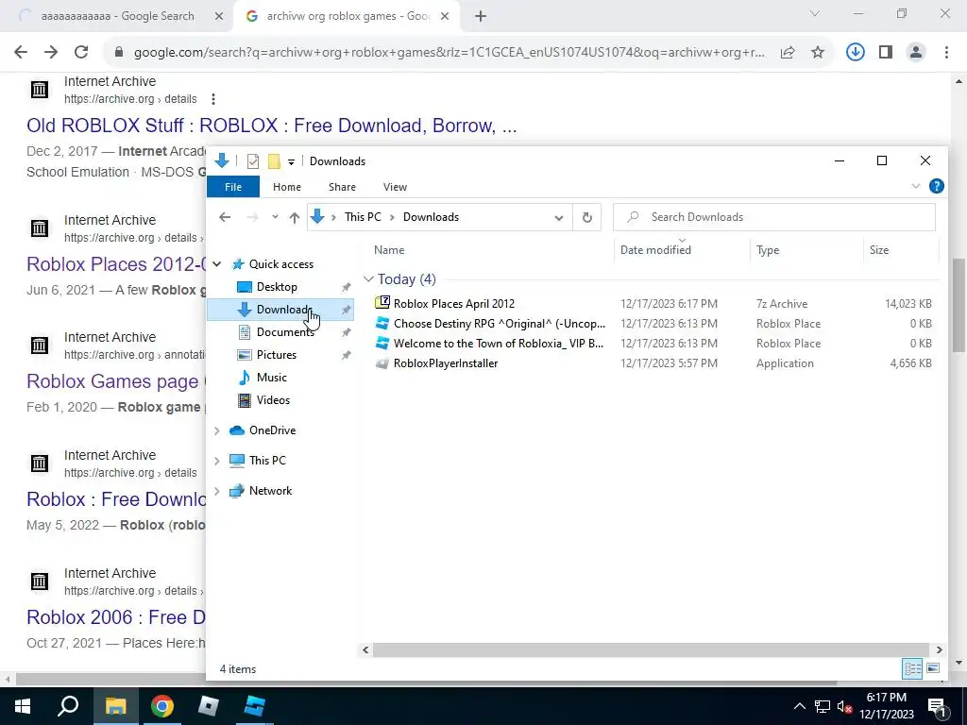Open the 'Roblox Places 2012' search result
967x725 pixels.
point(116,264)
